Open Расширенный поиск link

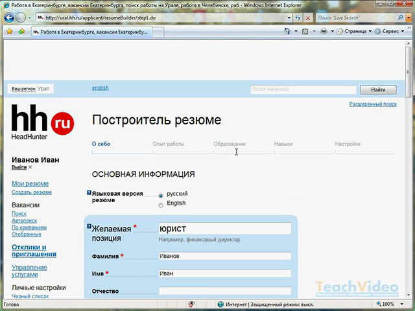pos(373,104)
